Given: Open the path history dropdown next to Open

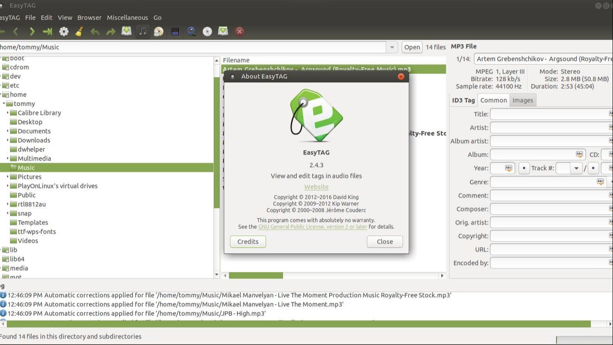Looking at the screenshot, I should pos(392,47).
